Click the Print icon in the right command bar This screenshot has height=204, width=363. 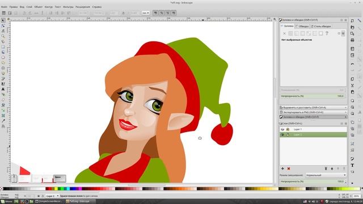352,40
